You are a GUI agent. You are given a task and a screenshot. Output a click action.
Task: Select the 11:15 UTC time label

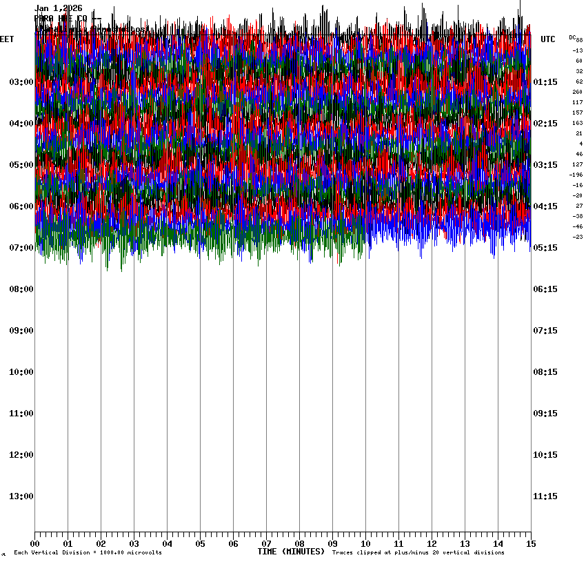[545, 496]
